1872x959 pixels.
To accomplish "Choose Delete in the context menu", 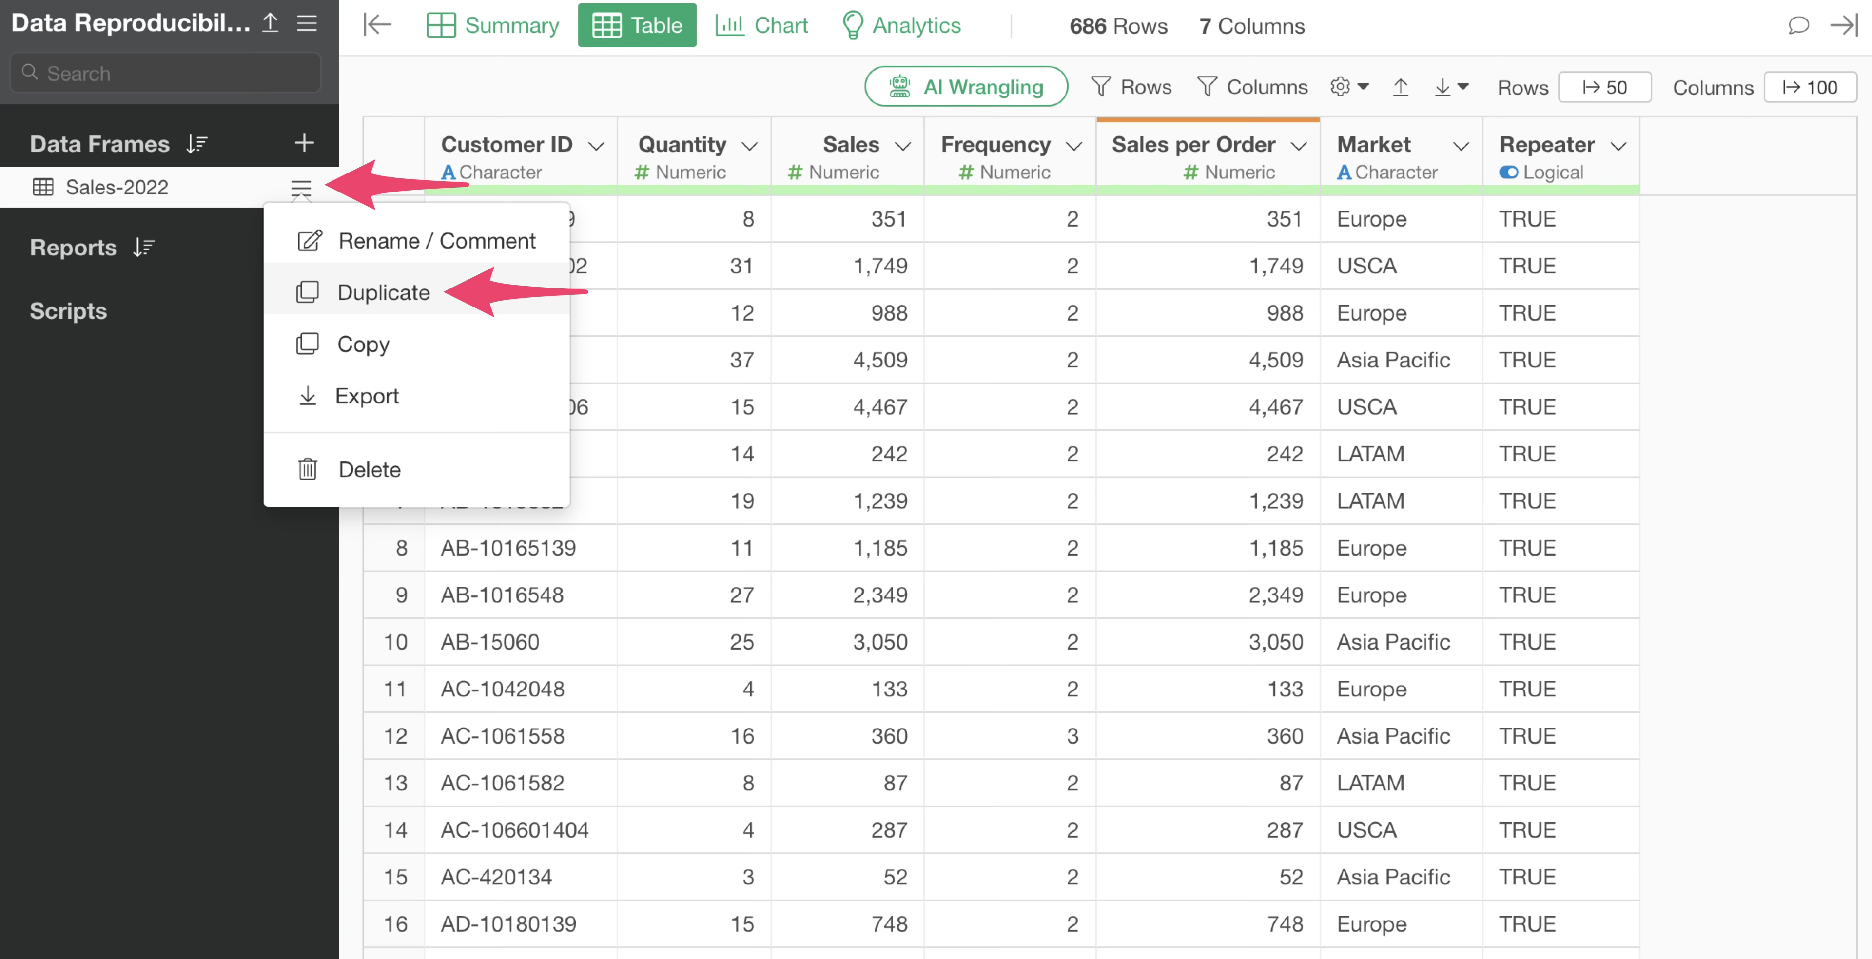I will 369,469.
